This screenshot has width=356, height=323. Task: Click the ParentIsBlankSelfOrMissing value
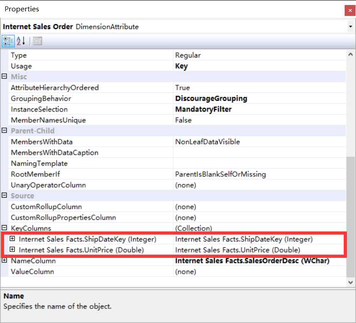(221, 174)
